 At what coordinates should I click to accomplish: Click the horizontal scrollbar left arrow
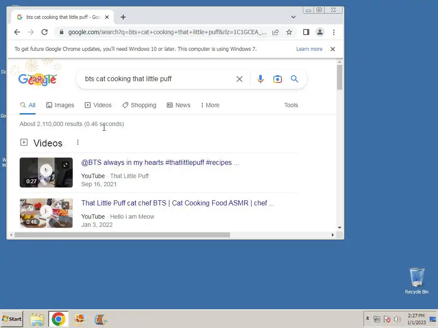pyautogui.click(x=11, y=235)
